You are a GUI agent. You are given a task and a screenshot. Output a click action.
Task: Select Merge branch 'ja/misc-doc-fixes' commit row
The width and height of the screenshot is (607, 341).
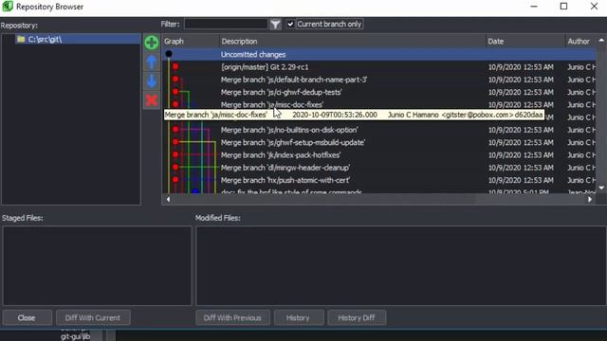coord(379,104)
